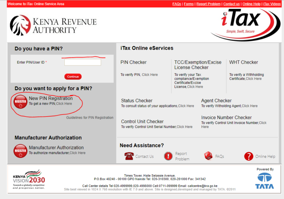Click 'Need Assistance?' heading
This screenshot has width=284, height=199.
[142, 145]
